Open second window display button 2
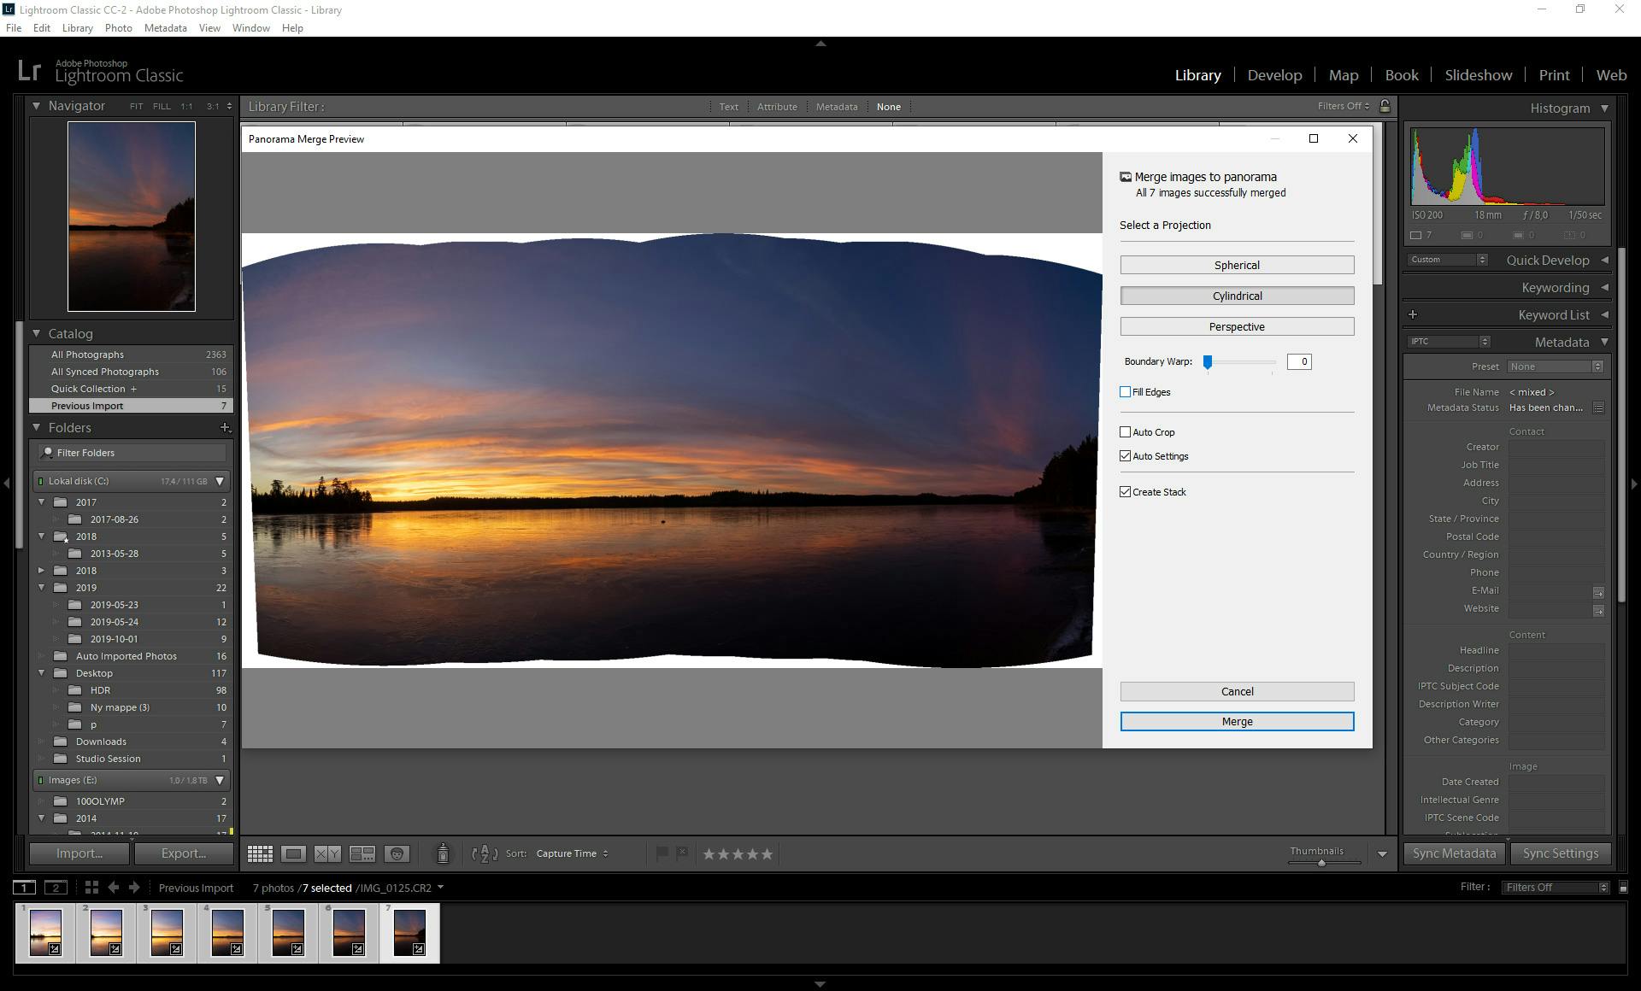This screenshot has width=1641, height=991. click(x=56, y=888)
